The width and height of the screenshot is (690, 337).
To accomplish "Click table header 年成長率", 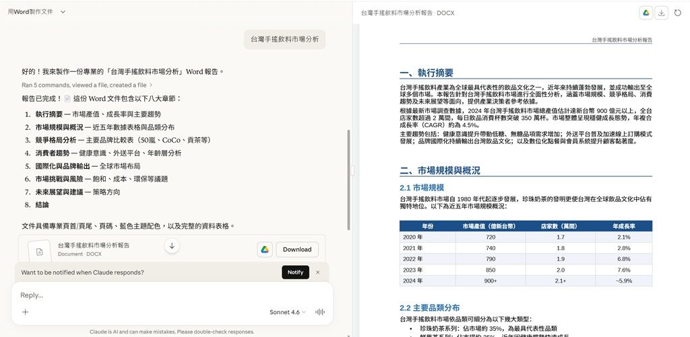I will point(623,226).
